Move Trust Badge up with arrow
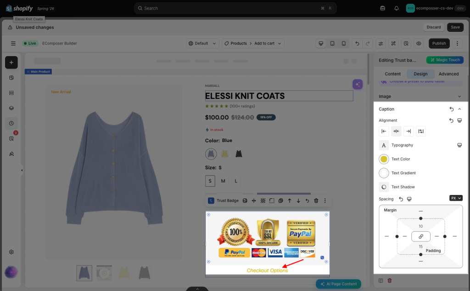Screen dimensions: 470x291 click(290, 200)
